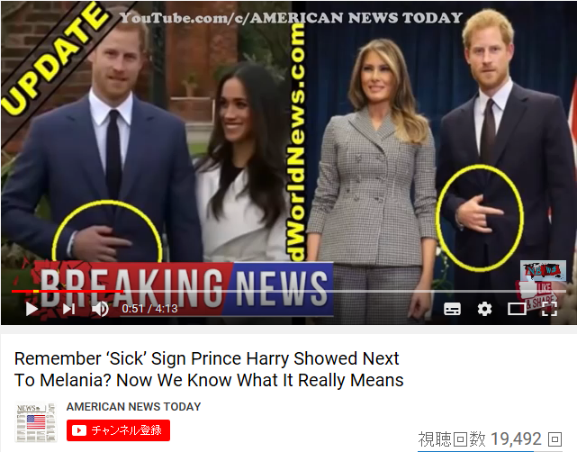The height and width of the screenshot is (452, 577).
Task: Click the video title text
Action: click(x=209, y=369)
